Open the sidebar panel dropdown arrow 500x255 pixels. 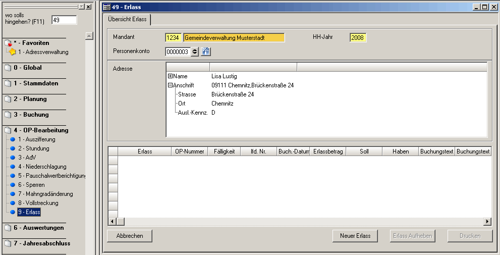82,7
